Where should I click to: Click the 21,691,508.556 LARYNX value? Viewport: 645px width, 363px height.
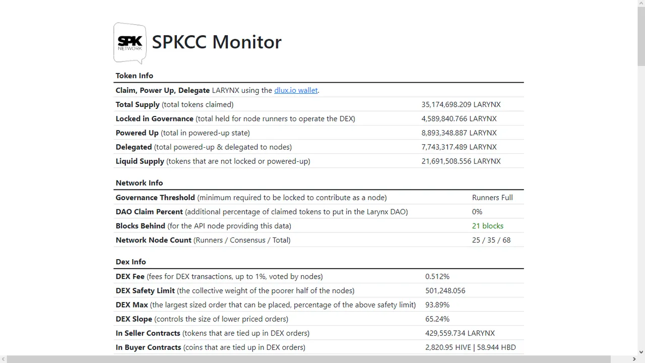[461, 161]
